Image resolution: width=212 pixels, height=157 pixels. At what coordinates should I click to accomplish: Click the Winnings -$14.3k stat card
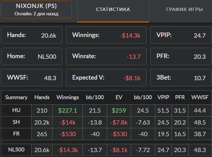point(106,35)
